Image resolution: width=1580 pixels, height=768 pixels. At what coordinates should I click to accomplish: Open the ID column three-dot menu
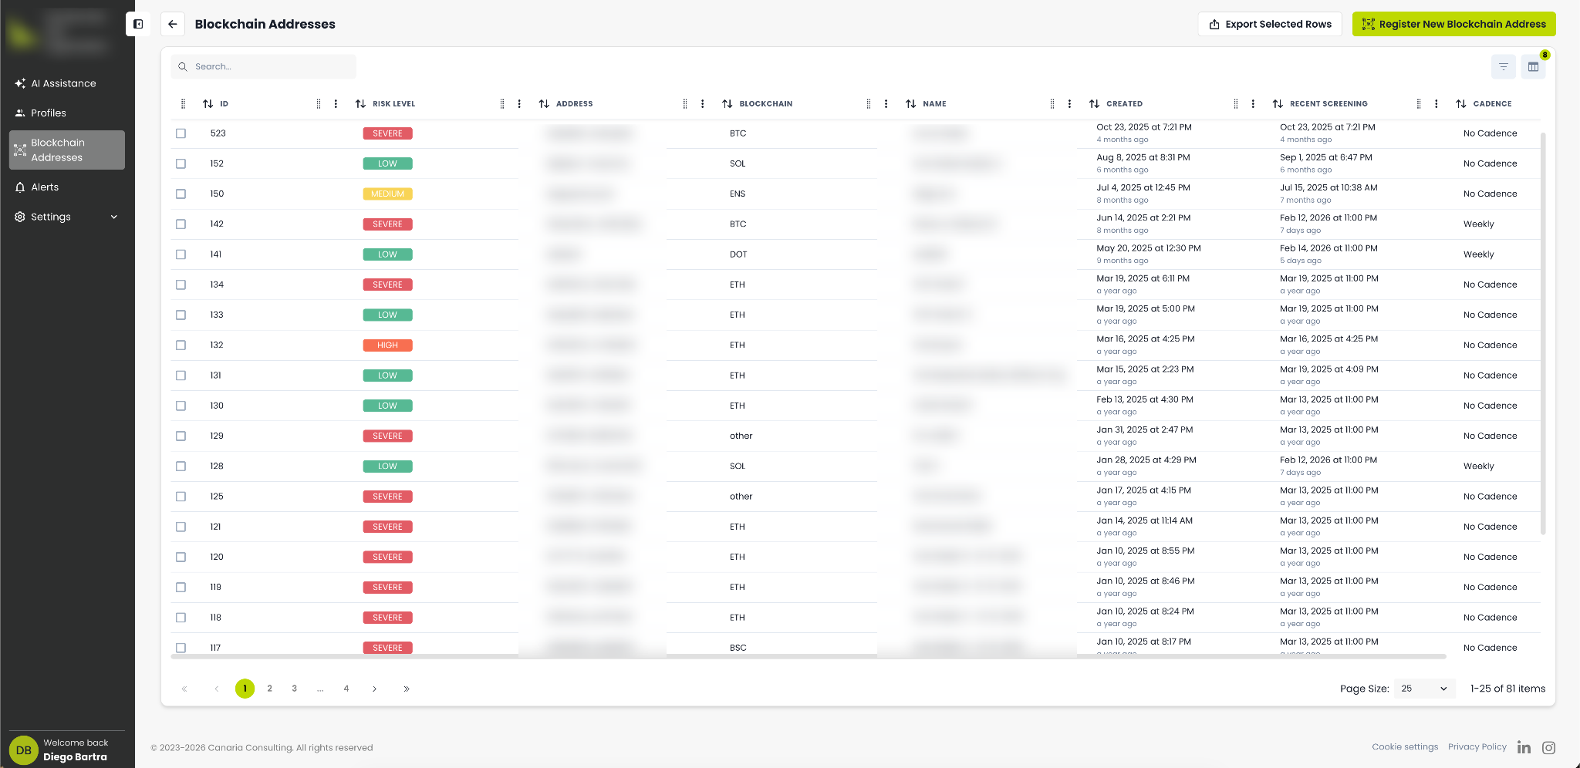click(x=336, y=104)
